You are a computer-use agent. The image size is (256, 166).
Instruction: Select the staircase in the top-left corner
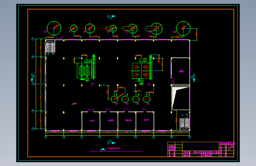pyautogui.click(x=50, y=47)
